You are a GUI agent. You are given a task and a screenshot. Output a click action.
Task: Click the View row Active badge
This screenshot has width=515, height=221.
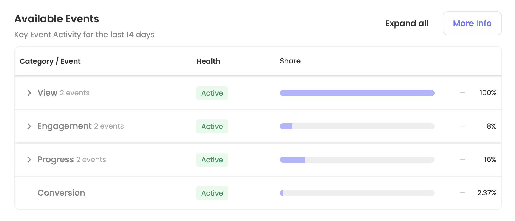pyautogui.click(x=212, y=93)
